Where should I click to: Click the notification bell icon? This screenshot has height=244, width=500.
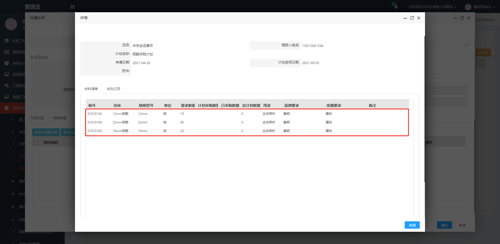click(396, 7)
